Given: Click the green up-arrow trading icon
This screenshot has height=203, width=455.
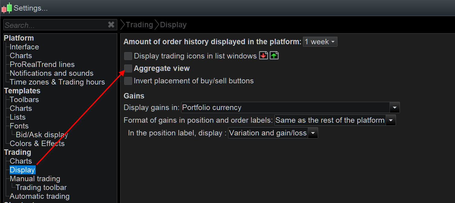Looking at the screenshot, I should click(274, 56).
